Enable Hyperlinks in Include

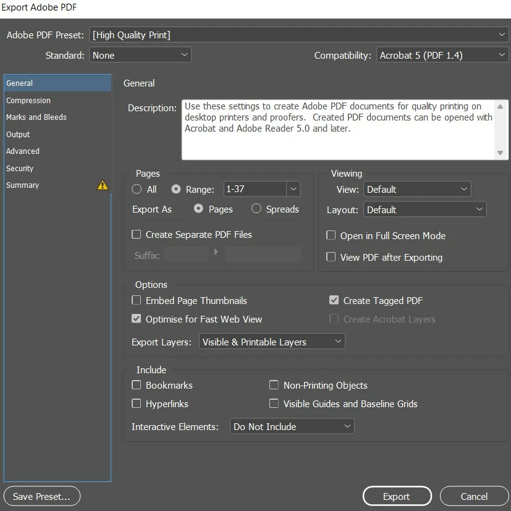[x=136, y=403]
